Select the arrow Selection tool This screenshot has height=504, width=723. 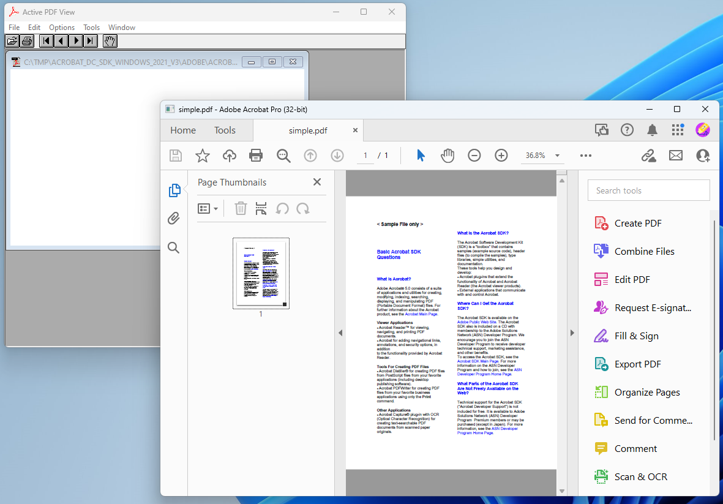(x=421, y=155)
